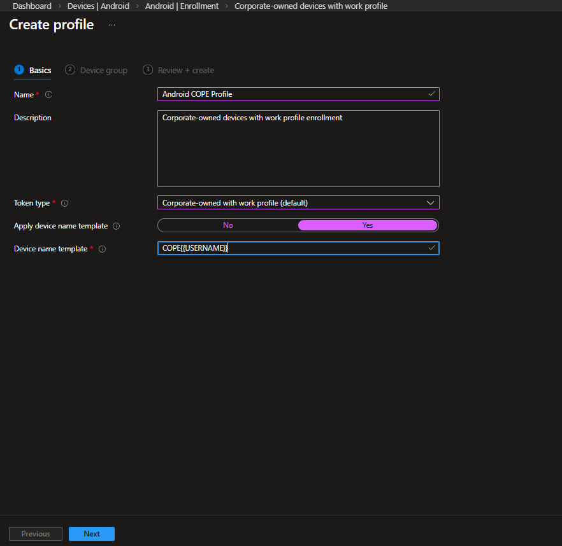The width and height of the screenshot is (562, 546).
Task: Open the ellipsis menu beside Create profile
Action: (x=112, y=25)
